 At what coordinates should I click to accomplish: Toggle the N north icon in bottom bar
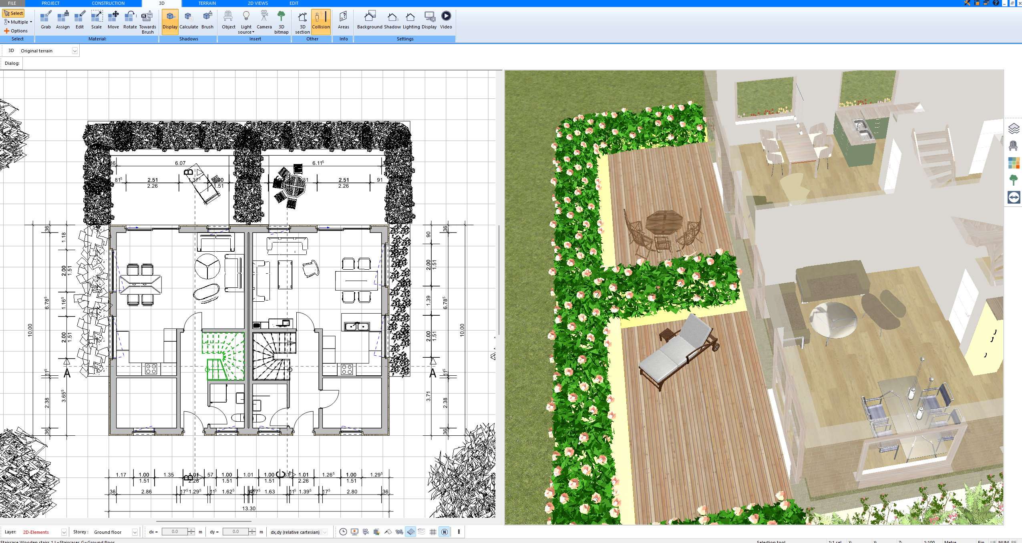444,532
